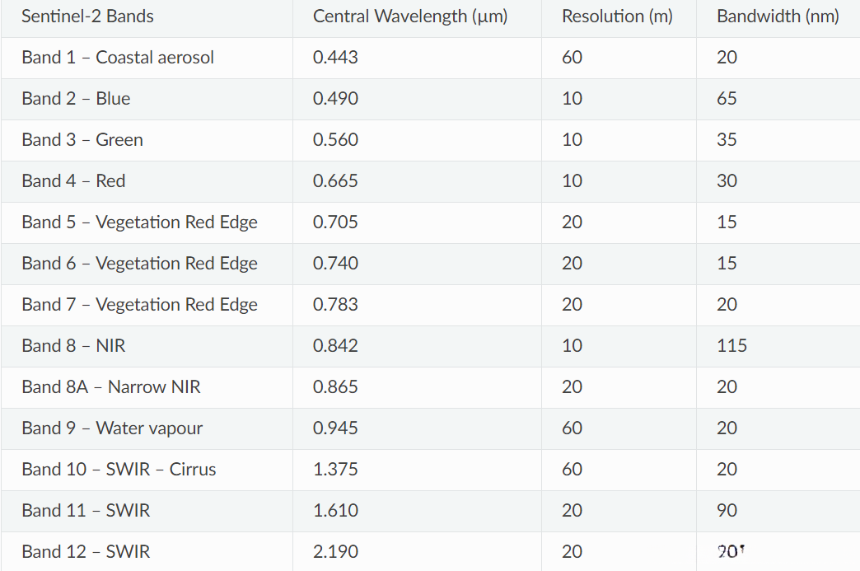Click the "Band 1 – Coastal aerosol" cell

click(118, 58)
